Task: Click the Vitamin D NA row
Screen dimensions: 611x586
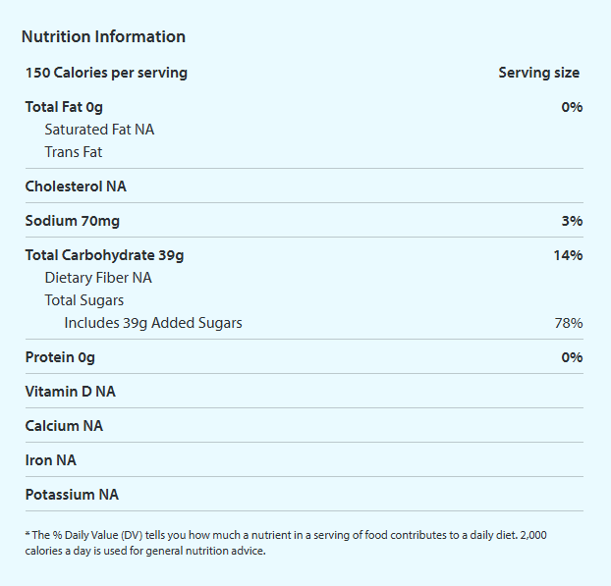Action: tap(71, 392)
